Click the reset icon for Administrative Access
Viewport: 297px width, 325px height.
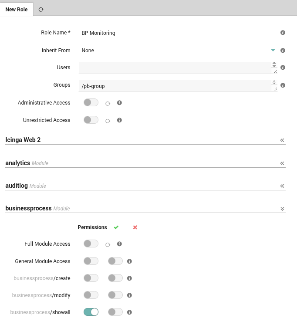108,103
